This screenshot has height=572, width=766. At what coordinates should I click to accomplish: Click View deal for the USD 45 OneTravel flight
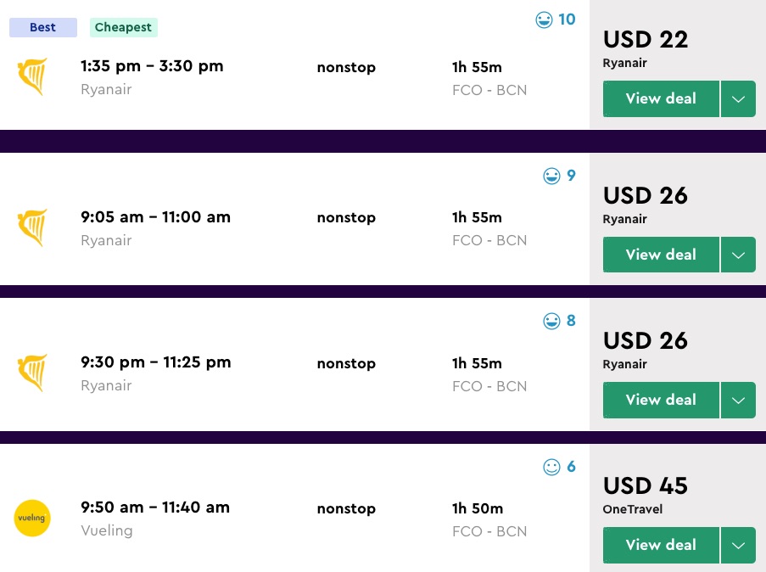pyautogui.click(x=661, y=545)
